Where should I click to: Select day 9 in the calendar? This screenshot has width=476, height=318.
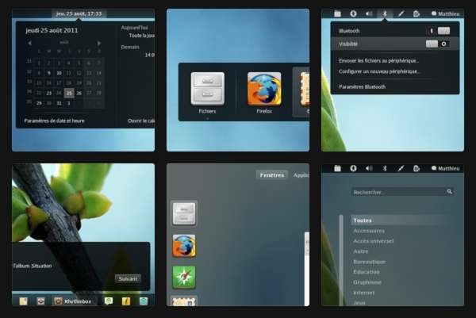tap(49, 73)
